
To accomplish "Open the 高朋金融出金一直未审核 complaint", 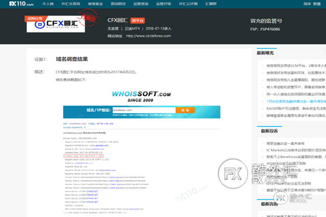I will coord(285,143).
